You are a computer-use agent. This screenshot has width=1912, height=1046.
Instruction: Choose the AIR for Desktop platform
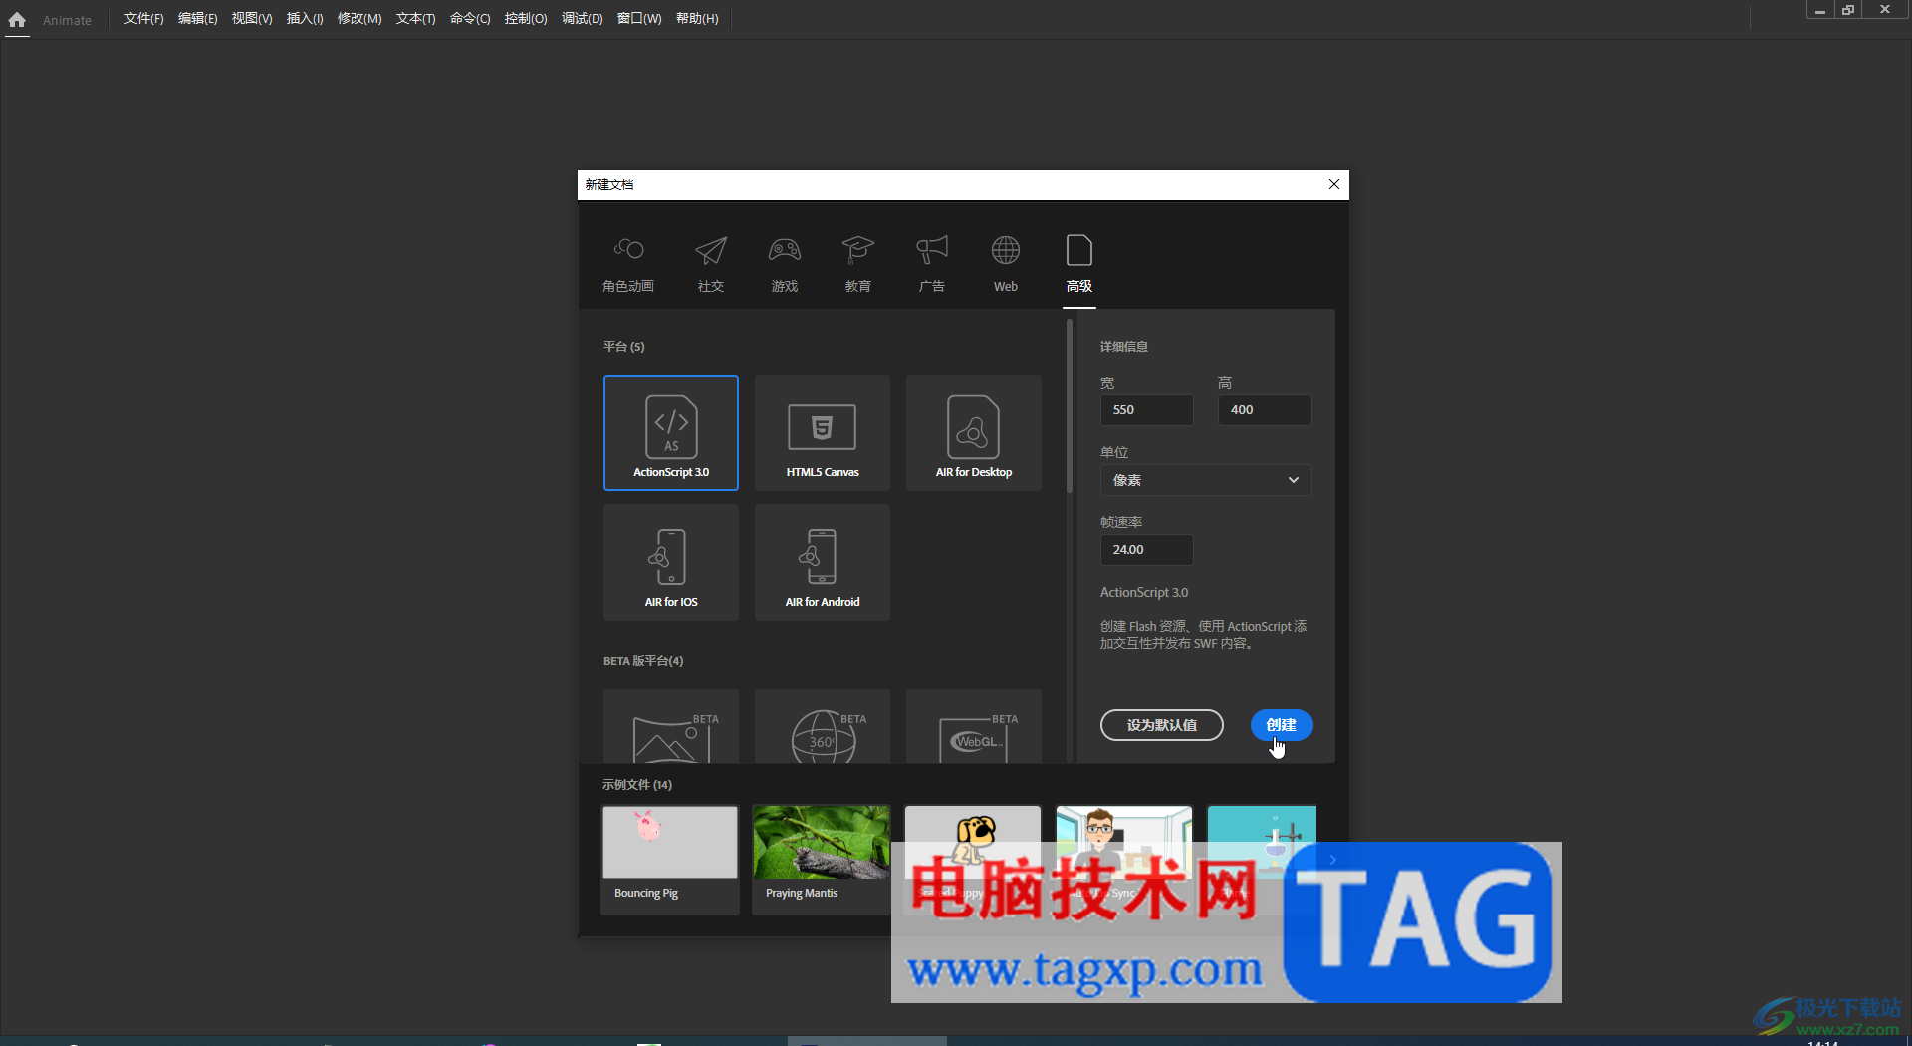tap(974, 432)
